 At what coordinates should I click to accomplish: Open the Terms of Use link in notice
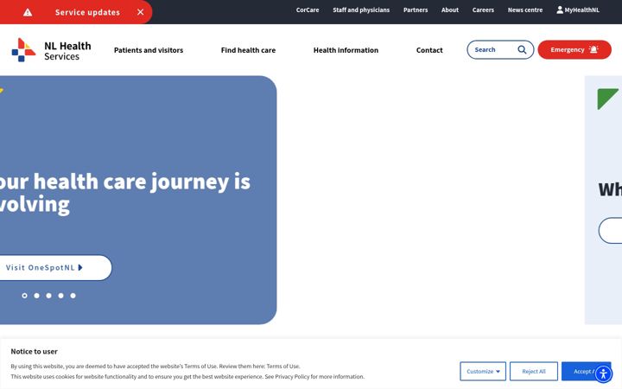282,366
